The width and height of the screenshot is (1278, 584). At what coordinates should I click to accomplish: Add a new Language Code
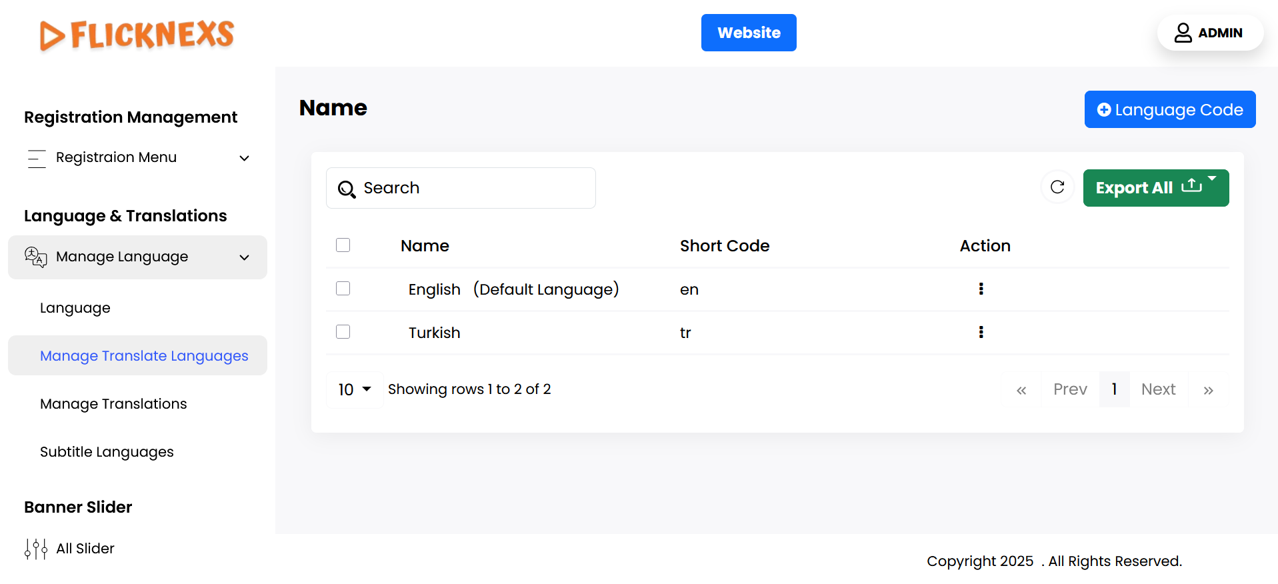point(1169,109)
